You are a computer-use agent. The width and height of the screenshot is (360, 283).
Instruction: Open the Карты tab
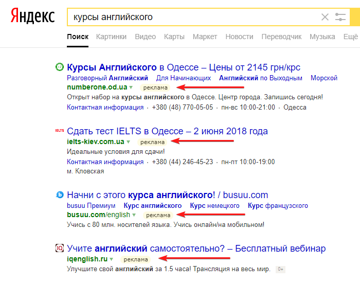pos(174,37)
